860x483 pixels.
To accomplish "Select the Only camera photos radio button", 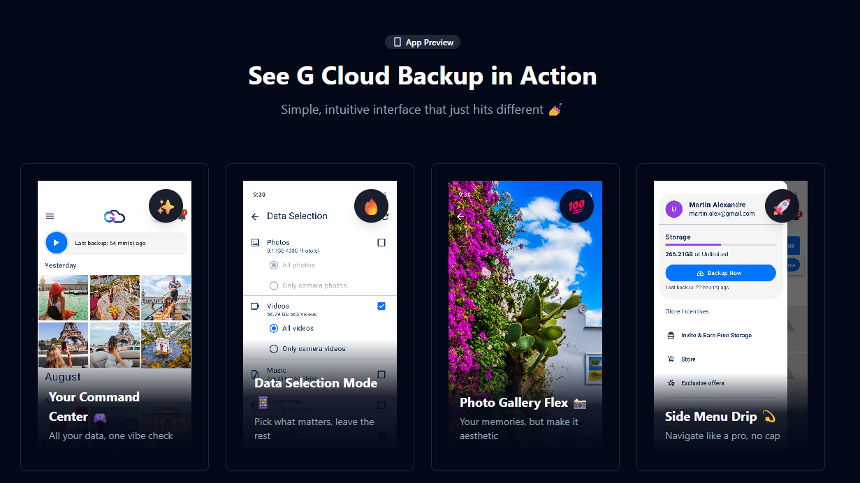I will point(274,285).
